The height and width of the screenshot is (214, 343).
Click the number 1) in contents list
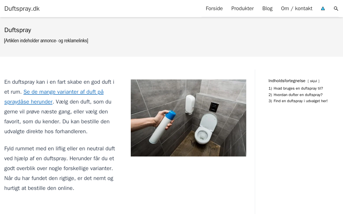[270, 89]
